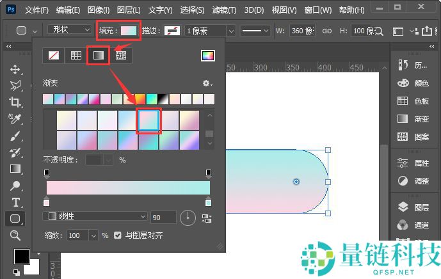Click the pattern fill type icon
The height and width of the screenshot is (279, 441).
coord(120,56)
